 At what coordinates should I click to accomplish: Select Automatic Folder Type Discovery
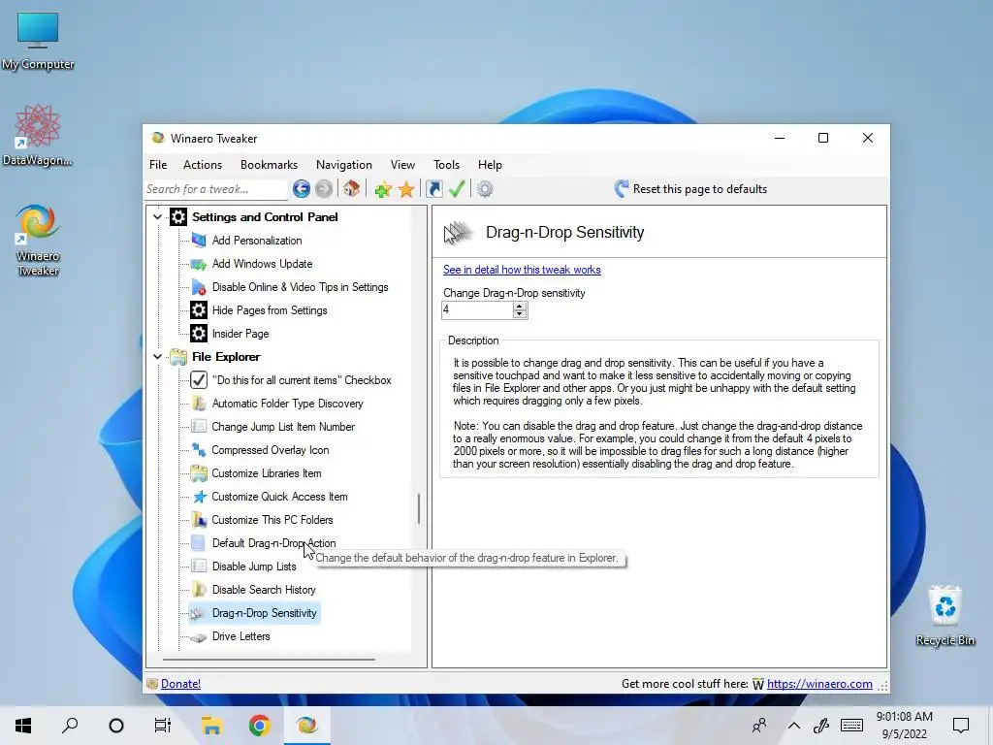point(287,404)
